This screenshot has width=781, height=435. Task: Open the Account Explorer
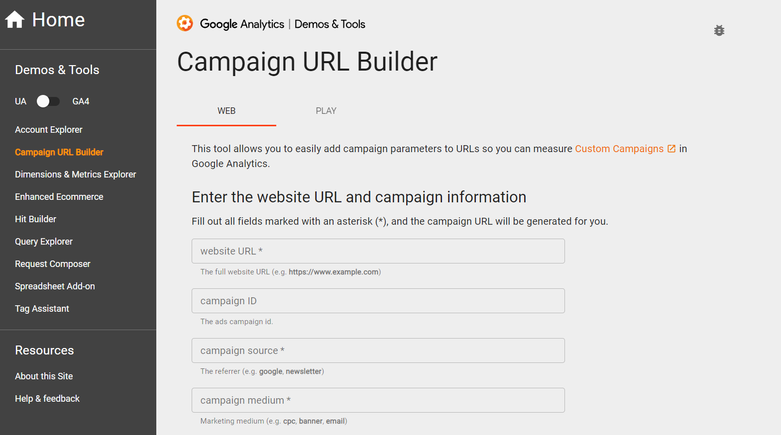(x=48, y=129)
